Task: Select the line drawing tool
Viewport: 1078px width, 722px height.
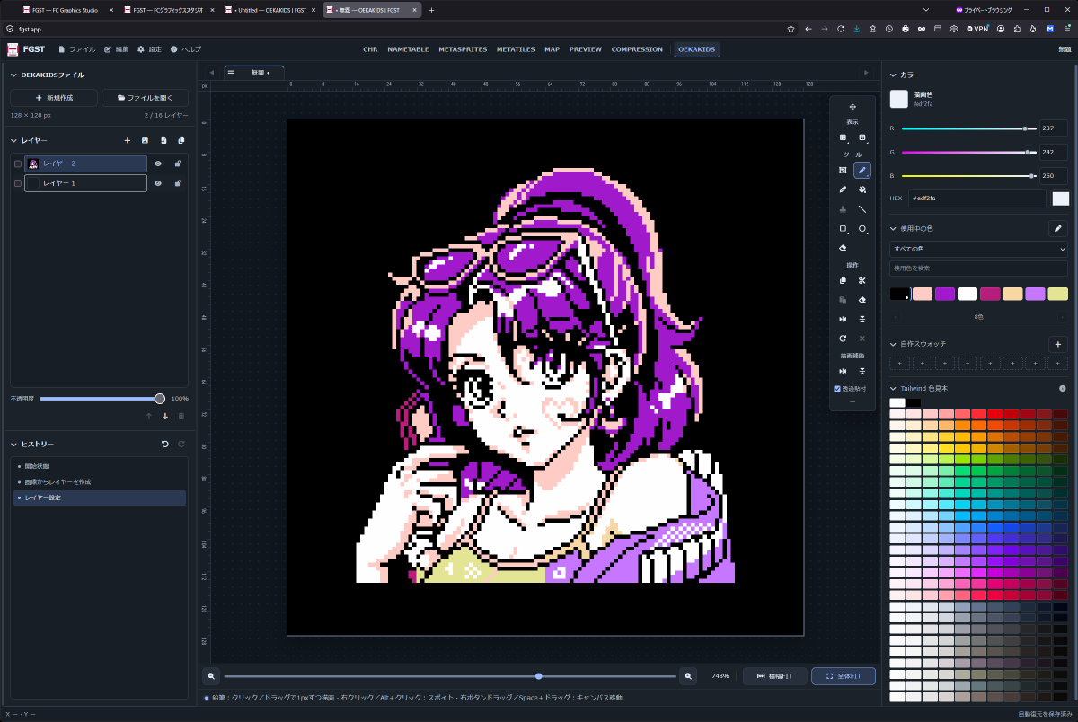Action: pos(862,209)
